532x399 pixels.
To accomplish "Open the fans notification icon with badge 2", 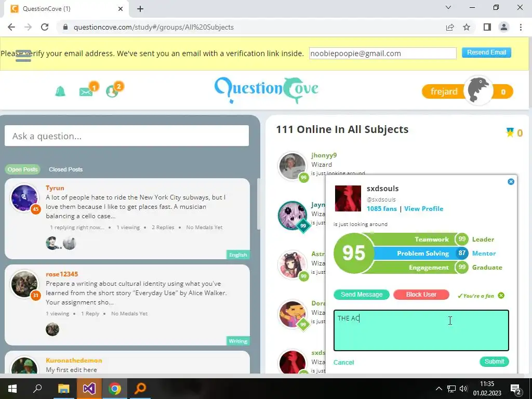I will (x=112, y=91).
